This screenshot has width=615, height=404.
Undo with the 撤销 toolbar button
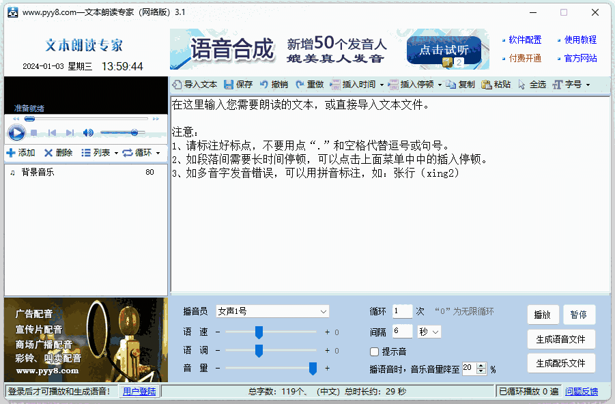[x=274, y=85]
